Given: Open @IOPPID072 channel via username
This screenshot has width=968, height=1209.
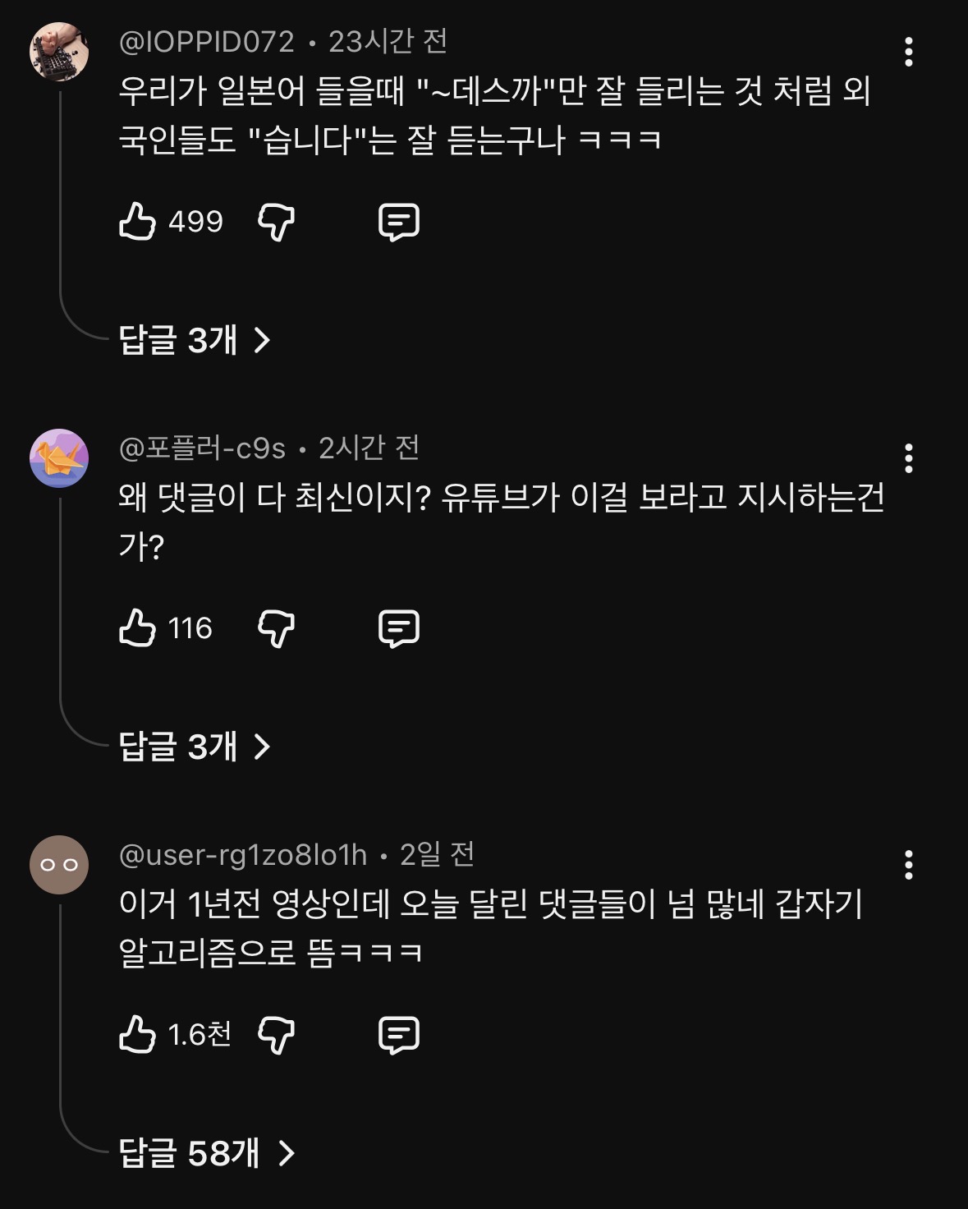Looking at the screenshot, I should [206, 42].
